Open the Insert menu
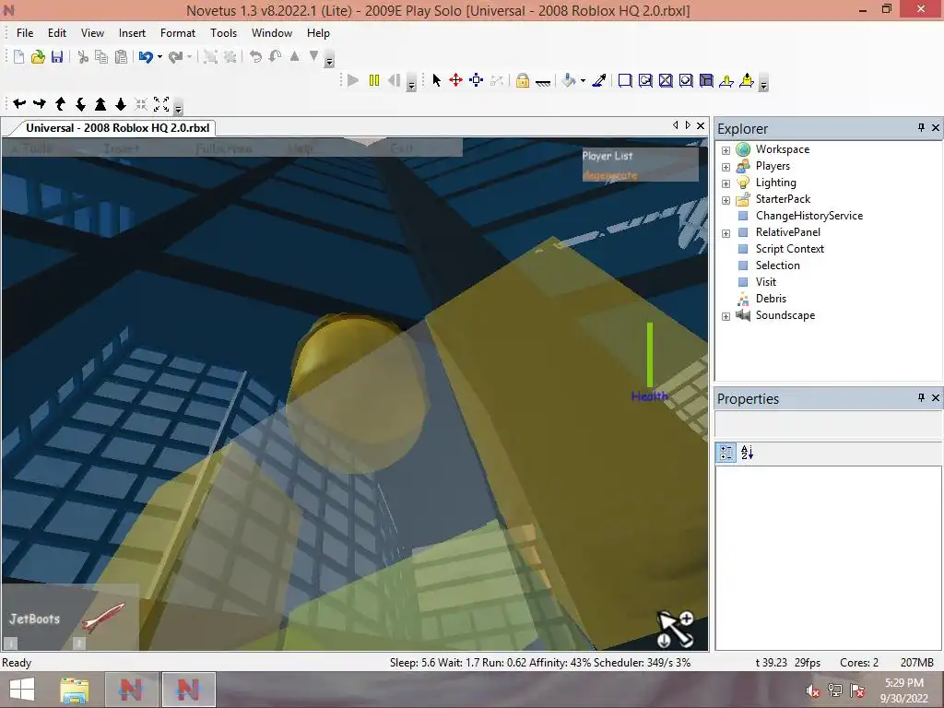Screen dimensions: 944x708 (x=132, y=32)
